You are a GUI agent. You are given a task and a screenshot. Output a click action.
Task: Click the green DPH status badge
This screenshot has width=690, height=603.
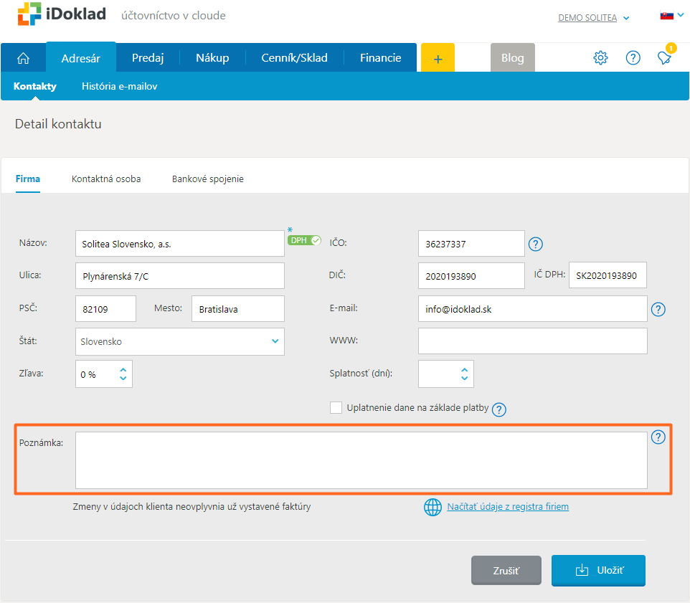[304, 240]
